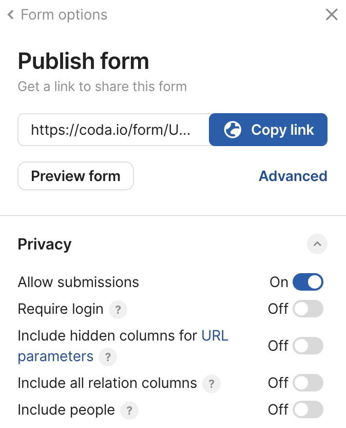Click the form share URL field
Viewport: 346px width, 428px height.
pos(113,130)
